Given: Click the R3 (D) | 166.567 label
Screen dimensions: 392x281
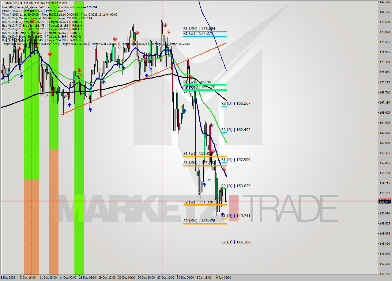Looking at the screenshot, I should click(236, 104).
